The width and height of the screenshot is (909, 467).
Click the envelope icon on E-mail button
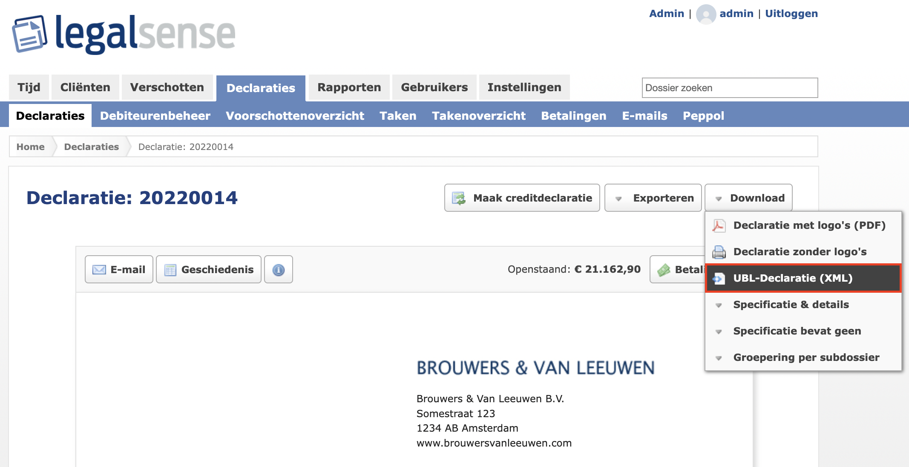(x=99, y=270)
